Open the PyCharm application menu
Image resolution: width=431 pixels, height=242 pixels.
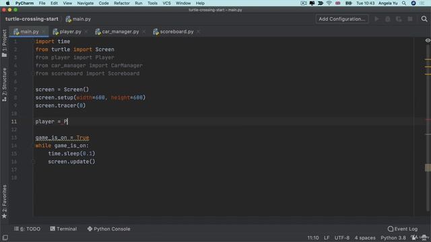click(x=24, y=3)
